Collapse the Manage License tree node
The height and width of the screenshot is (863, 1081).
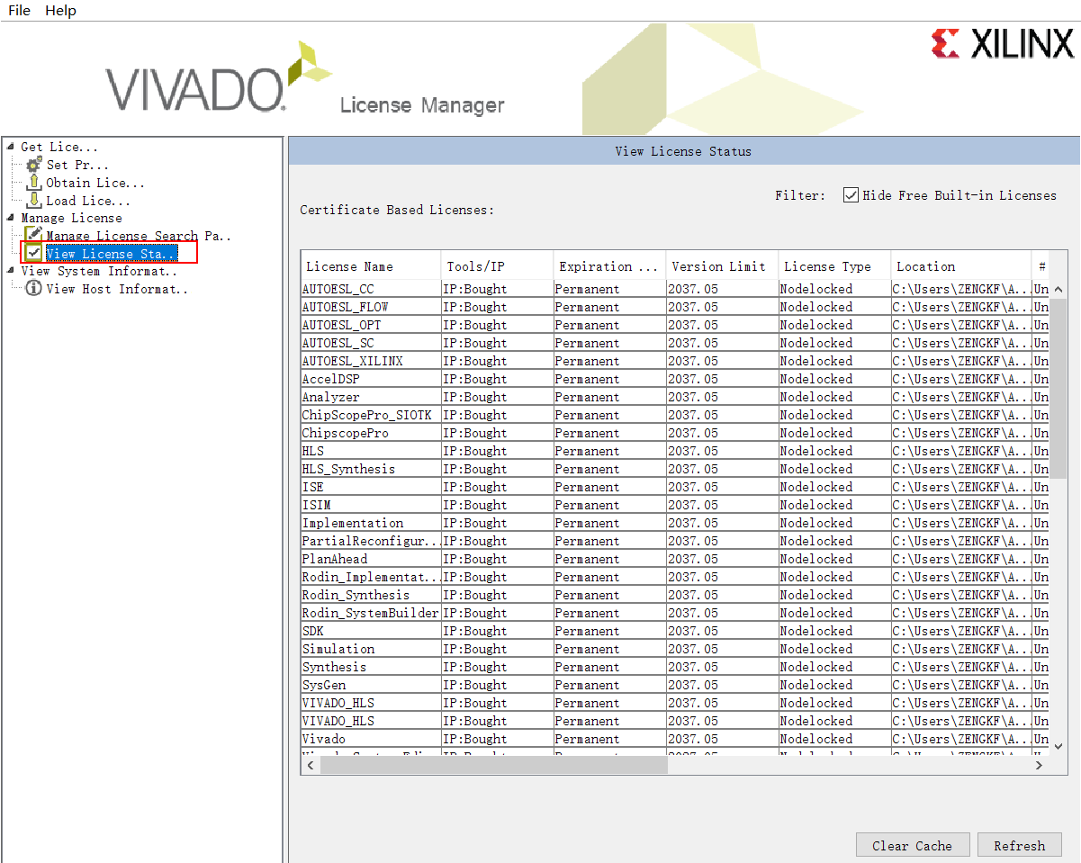pyautogui.click(x=10, y=218)
